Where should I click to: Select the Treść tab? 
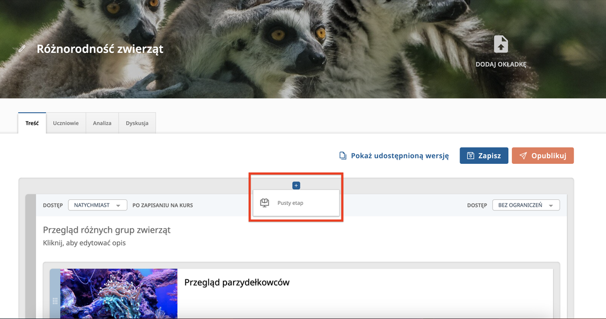tap(32, 123)
